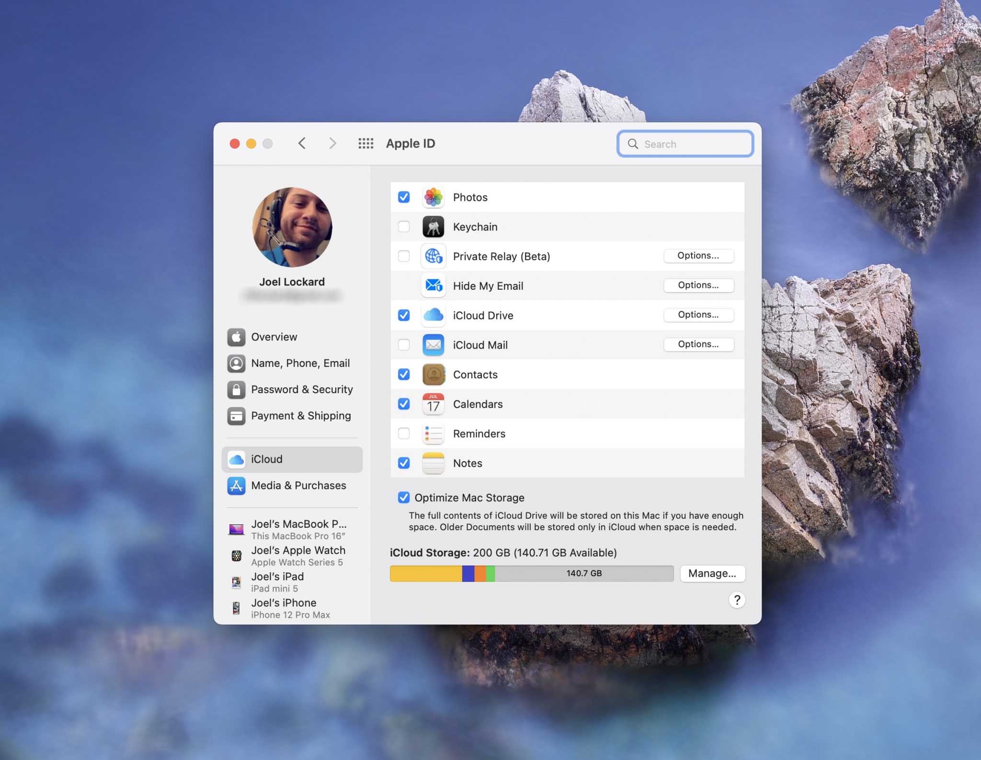Click the Hide My Email icon
The image size is (981, 760).
433,286
